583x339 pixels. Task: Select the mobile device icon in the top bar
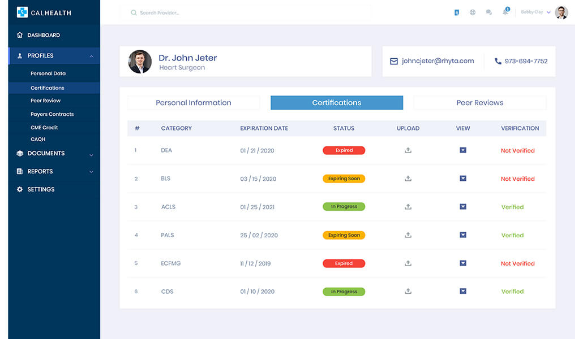point(457,12)
